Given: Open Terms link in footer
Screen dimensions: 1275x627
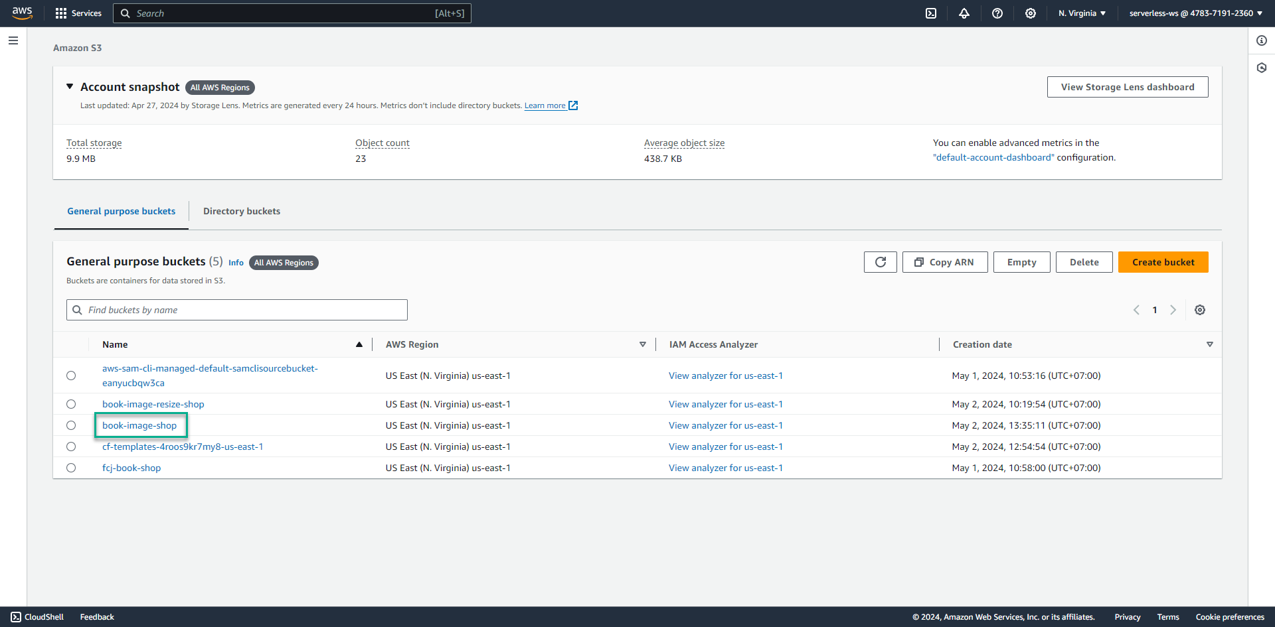Looking at the screenshot, I should click(x=1168, y=617).
